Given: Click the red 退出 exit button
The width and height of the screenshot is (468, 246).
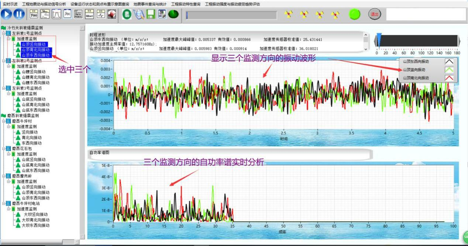Looking at the screenshot, I should (x=374, y=14).
